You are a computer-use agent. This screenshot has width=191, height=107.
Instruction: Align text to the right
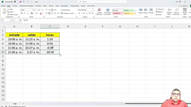(x=52, y=13)
